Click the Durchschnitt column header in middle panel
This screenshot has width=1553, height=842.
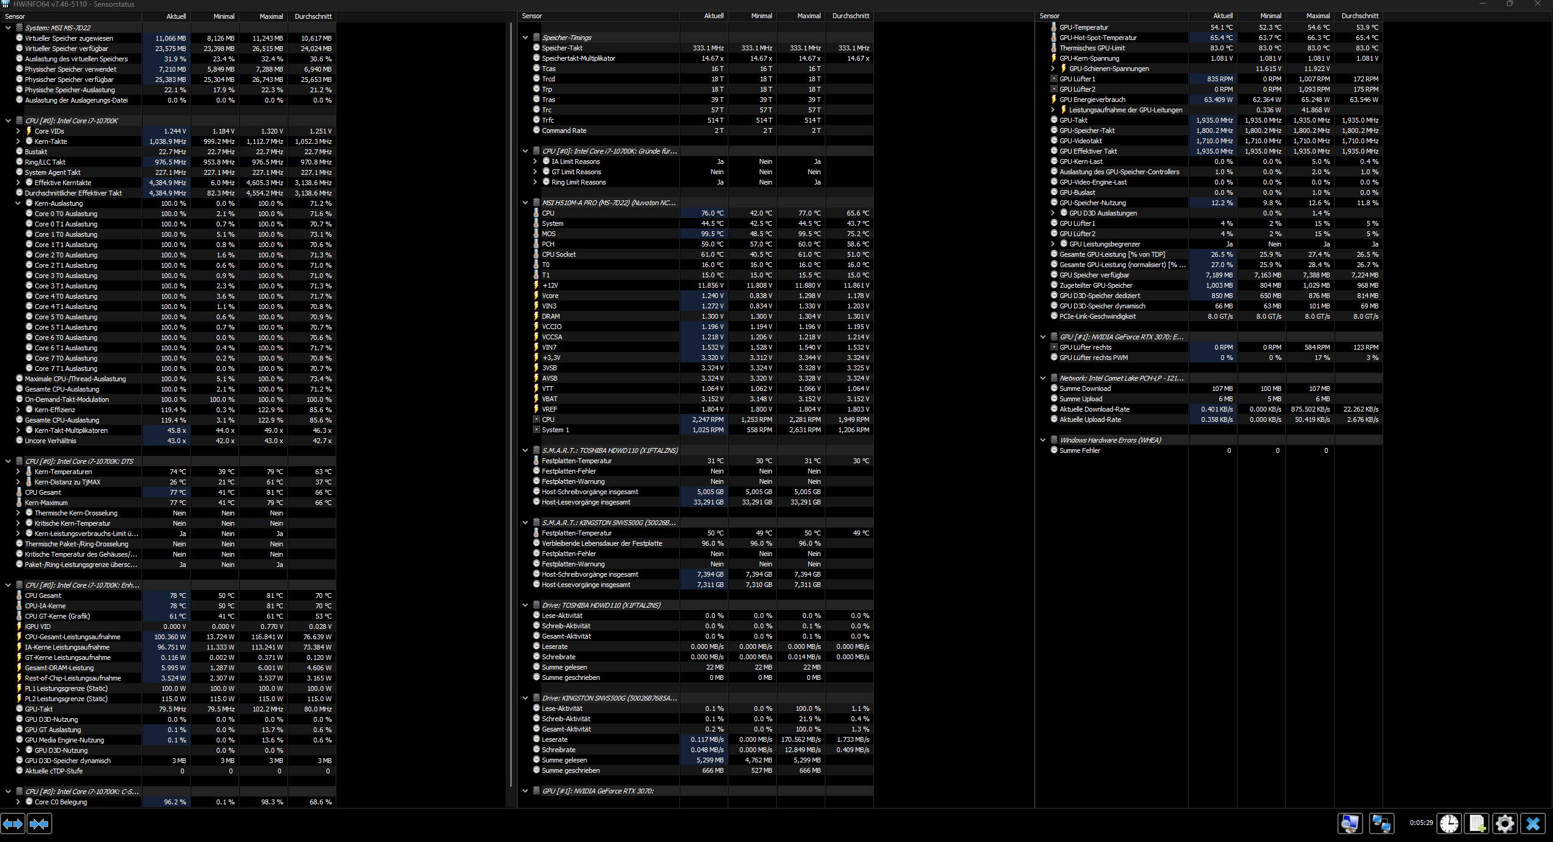point(850,16)
